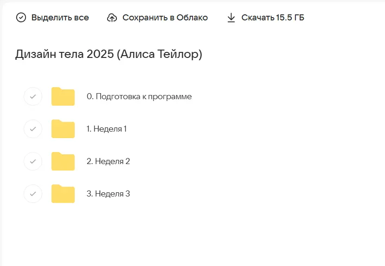Click the checkmark circle icon beside "Выделить все"
Image resolution: width=385 pixels, height=266 pixels.
click(21, 18)
